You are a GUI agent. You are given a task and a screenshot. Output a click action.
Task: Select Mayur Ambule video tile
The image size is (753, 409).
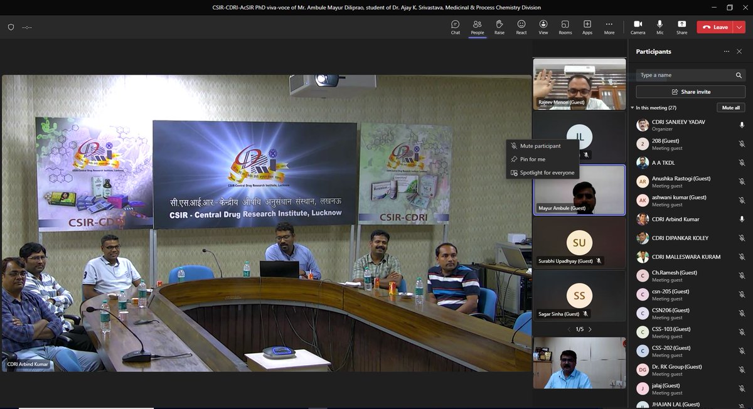pyautogui.click(x=579, y=190)
